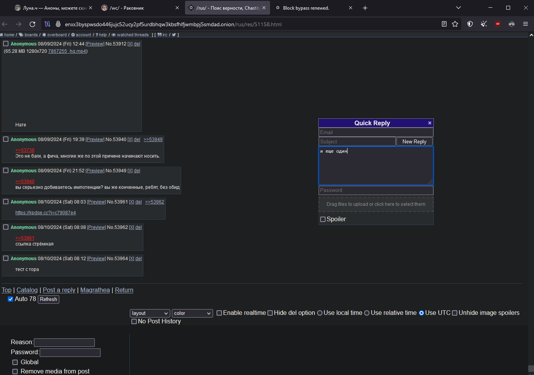Screen dimensions: 534x375
Task: Click the Refresh button
Action: pyautogui.click(x=49, y=299)
